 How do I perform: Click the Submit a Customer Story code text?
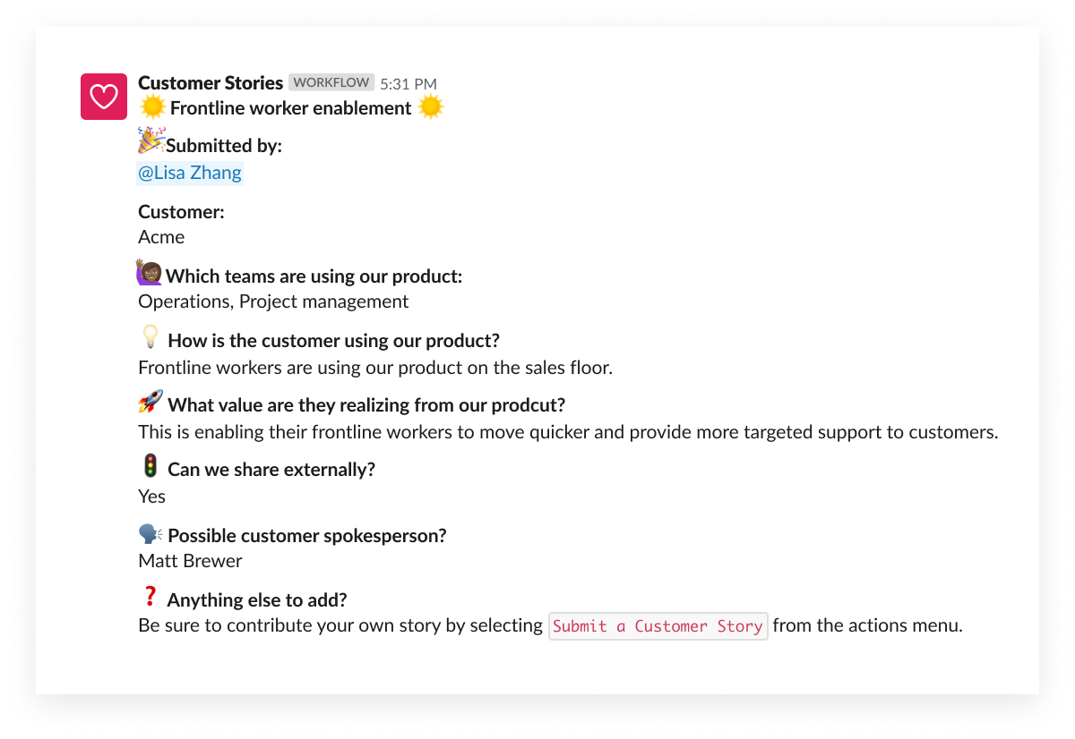click(658, 626)
